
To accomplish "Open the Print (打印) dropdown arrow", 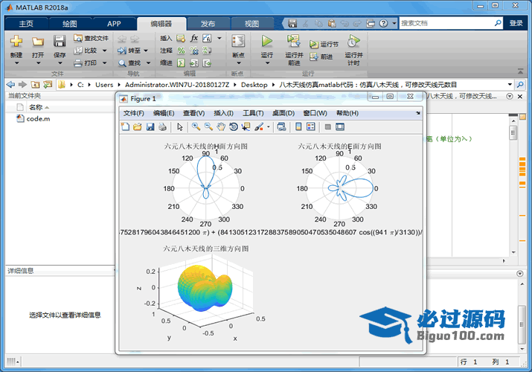I will (x=105, y=62).
